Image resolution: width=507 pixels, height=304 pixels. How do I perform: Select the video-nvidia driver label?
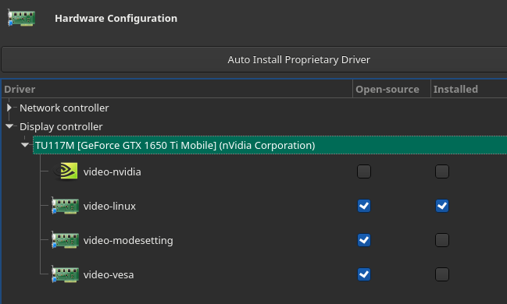(112, 171)
